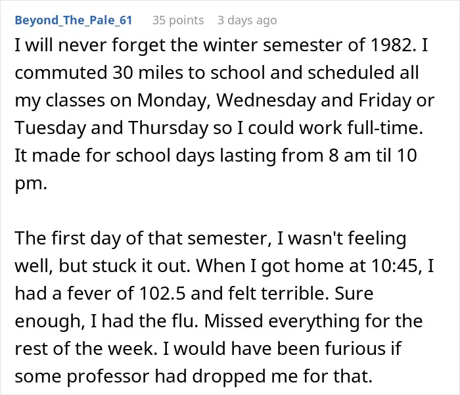Open the 3 days ago timestamp permalink
Image resolution: width=460 pixels, height=395 pixels.
[247, 20]
